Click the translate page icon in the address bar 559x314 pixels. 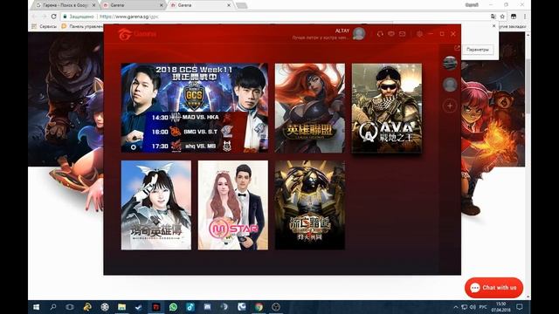pyautogui.click(x=493, y=17)
